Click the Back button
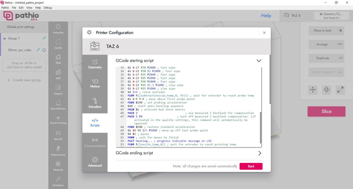The width and height of the screenshot is (353, 189). (x=251, y=166)
